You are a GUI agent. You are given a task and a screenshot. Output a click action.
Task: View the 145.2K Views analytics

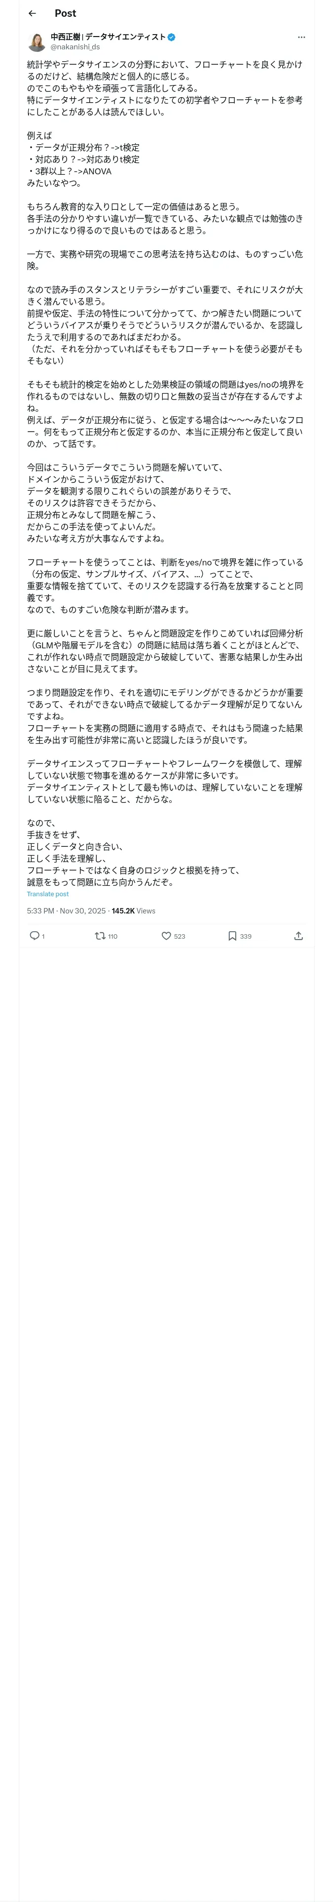[x=134, y=911]
